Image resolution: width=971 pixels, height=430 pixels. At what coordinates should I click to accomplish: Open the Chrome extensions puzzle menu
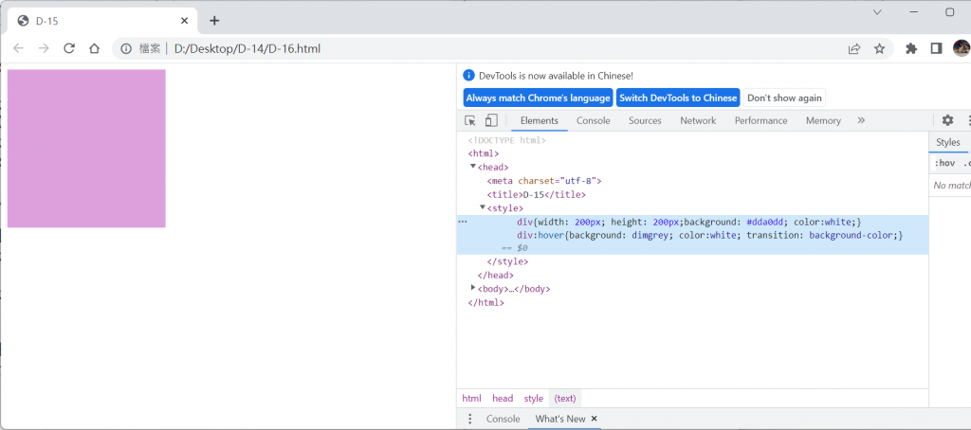911,48
